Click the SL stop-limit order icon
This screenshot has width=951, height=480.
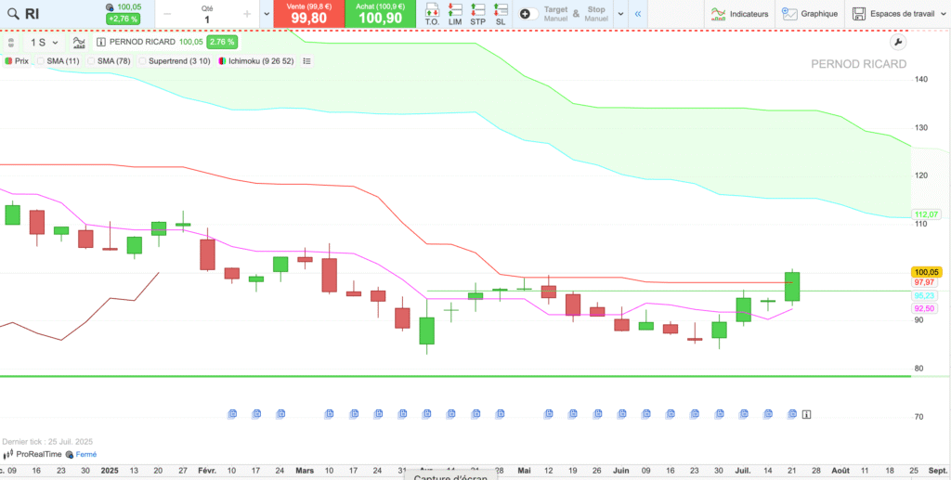[x=501, y=14]
